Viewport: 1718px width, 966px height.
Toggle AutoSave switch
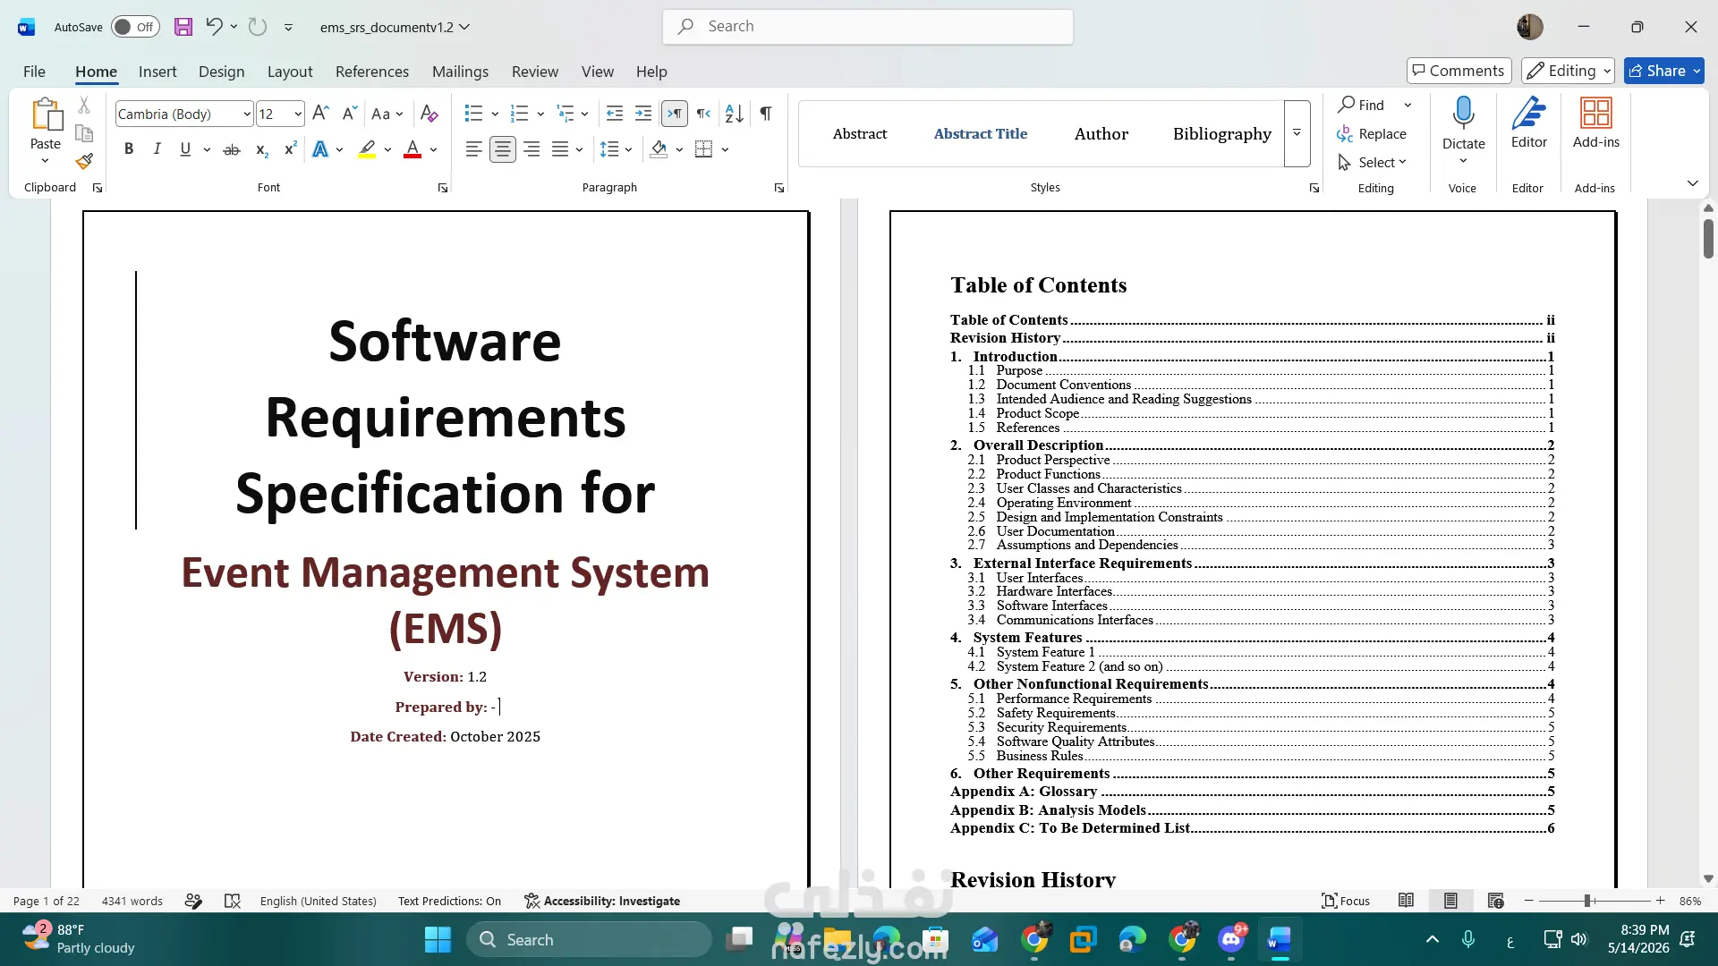tap(135, 27)
